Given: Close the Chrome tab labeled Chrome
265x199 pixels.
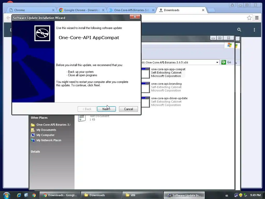Looking at the screenshot, I should [x=53, y=10].
